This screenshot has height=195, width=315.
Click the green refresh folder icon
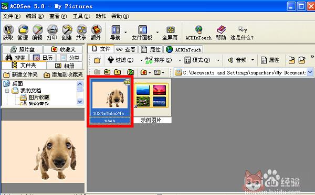pyautogui.click(x=131, y=72)
